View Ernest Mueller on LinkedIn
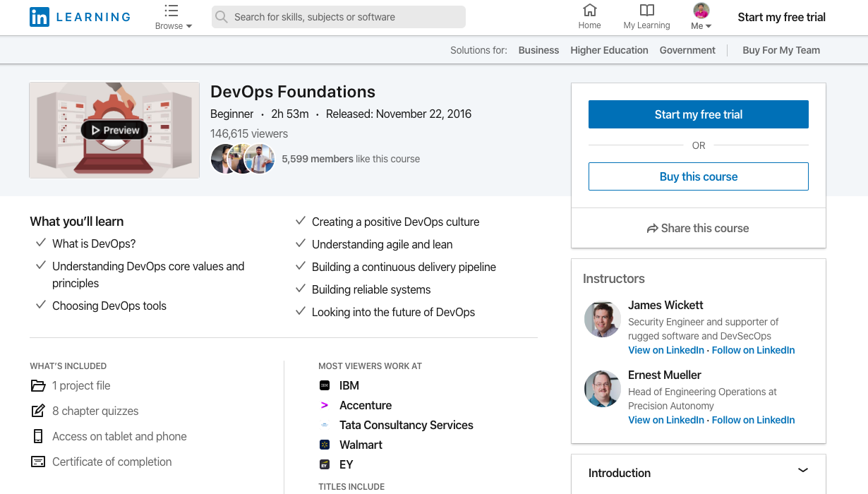868x494 pixels. click(x=666, y=420)
